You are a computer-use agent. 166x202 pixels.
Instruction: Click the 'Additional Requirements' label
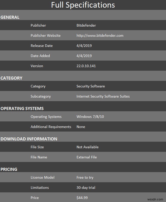point(51,127)
